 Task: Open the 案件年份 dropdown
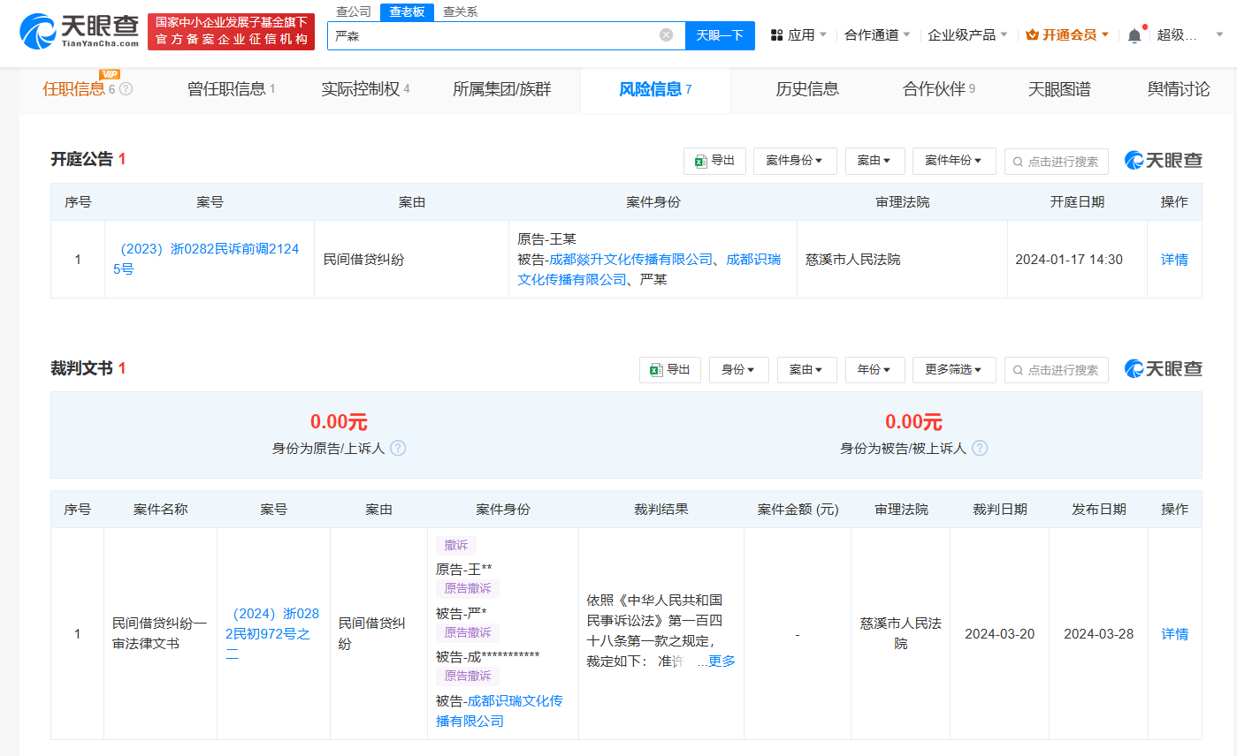click(x=953, y=161)
